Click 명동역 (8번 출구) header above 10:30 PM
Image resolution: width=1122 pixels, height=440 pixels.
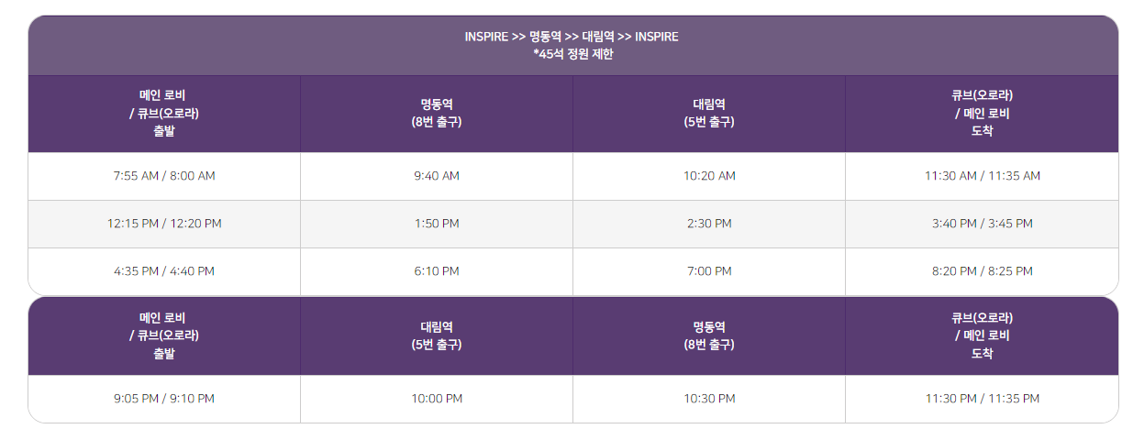709,335
